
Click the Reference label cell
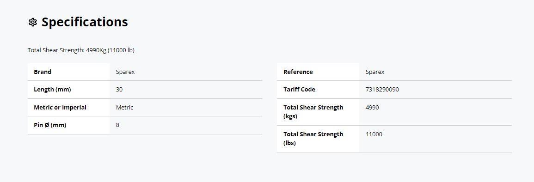point(318,72)
